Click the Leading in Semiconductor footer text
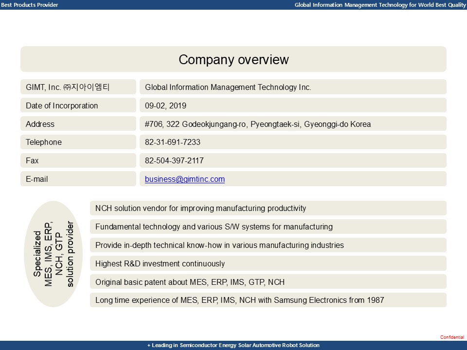Screen dimensions: 467x350 [x=233, y=346]
